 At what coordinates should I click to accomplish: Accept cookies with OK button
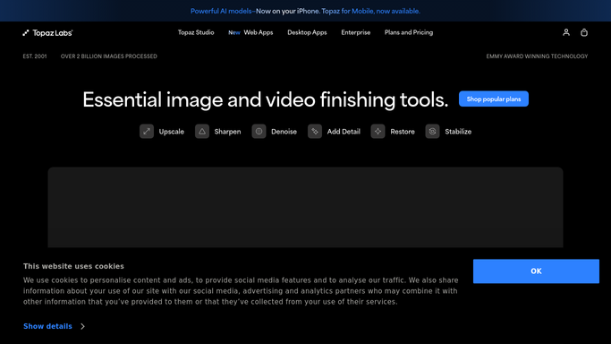pos(536,271)
